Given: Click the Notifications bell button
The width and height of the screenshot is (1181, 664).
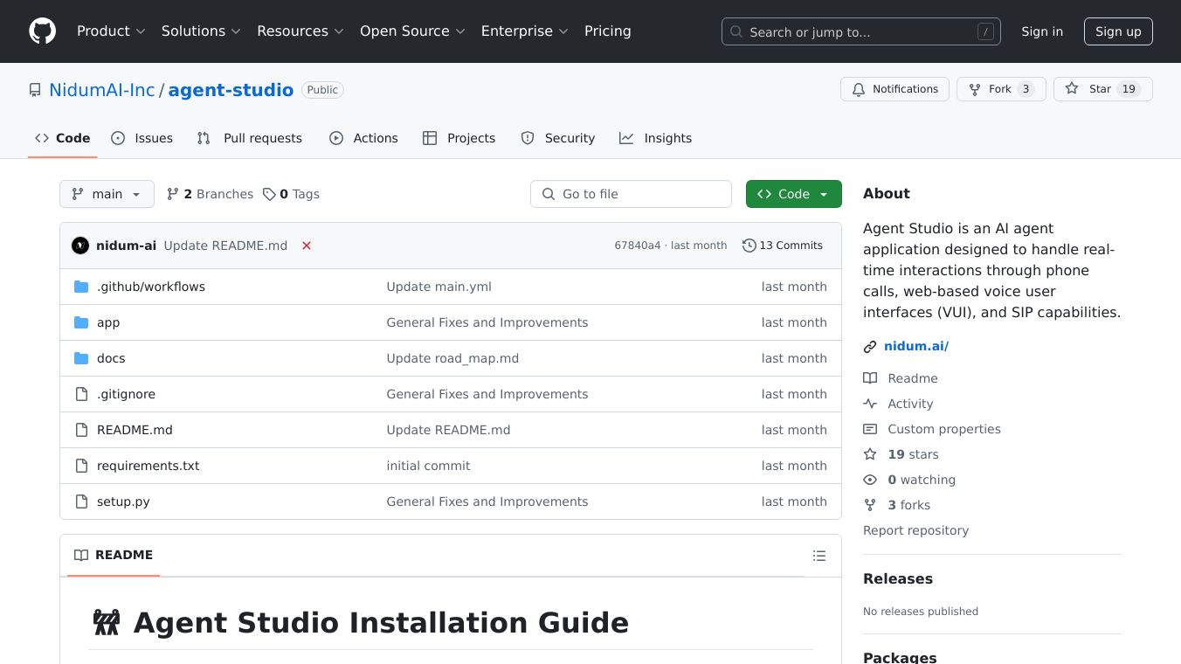Looking at the screenshot, I should pyautogui.click(x=894, y=89).
